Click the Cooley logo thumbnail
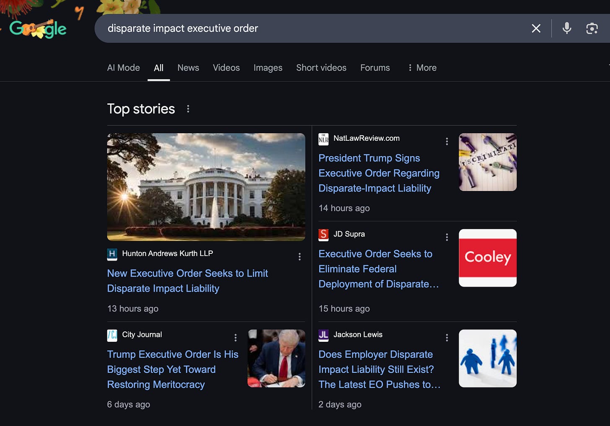 (488, 258)
